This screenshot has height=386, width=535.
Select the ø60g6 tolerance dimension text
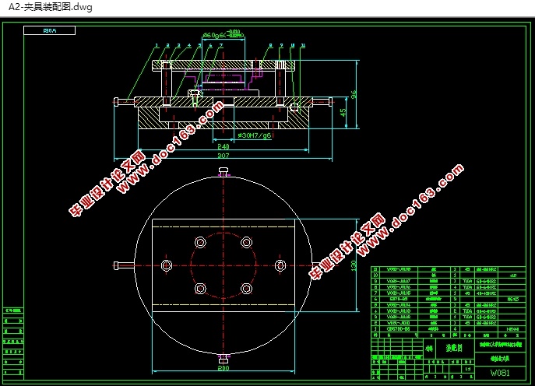coord(224,34)
